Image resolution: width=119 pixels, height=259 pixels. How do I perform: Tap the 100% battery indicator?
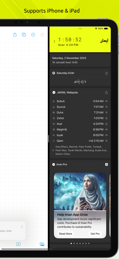(x=103, y=29)
